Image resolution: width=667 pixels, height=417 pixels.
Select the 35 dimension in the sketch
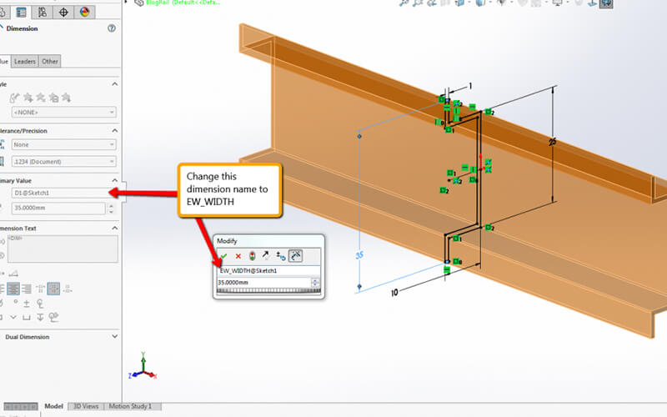tap(360, 255)
